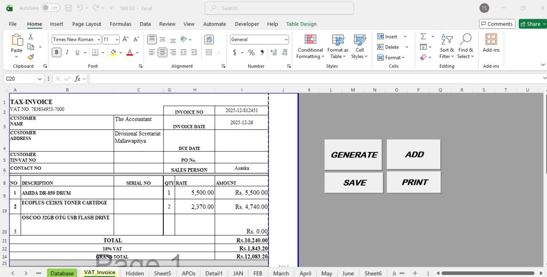This screenshot has width=547, height=277.
Task: Open the General number format dropdown
Action: [286, 39]
